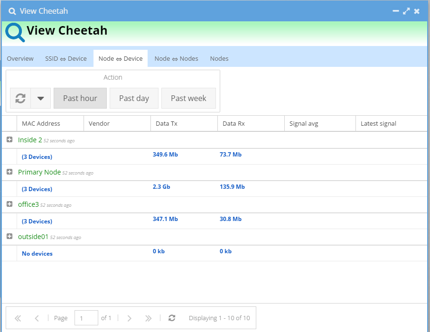430x332 pixels.
Task: Click the previous page arrow icon
Action: 37,318
